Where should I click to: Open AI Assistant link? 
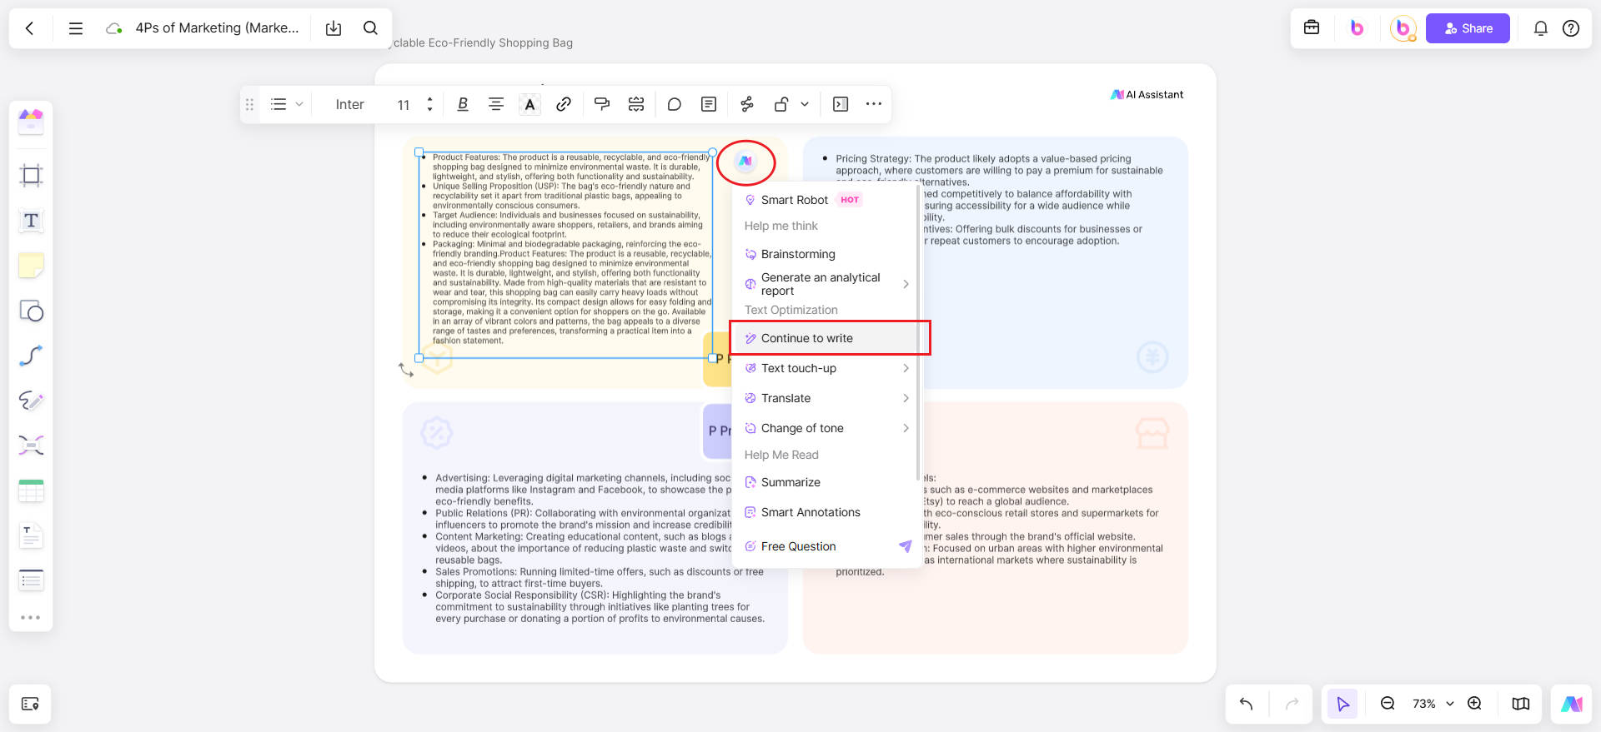pos(1147,95)
